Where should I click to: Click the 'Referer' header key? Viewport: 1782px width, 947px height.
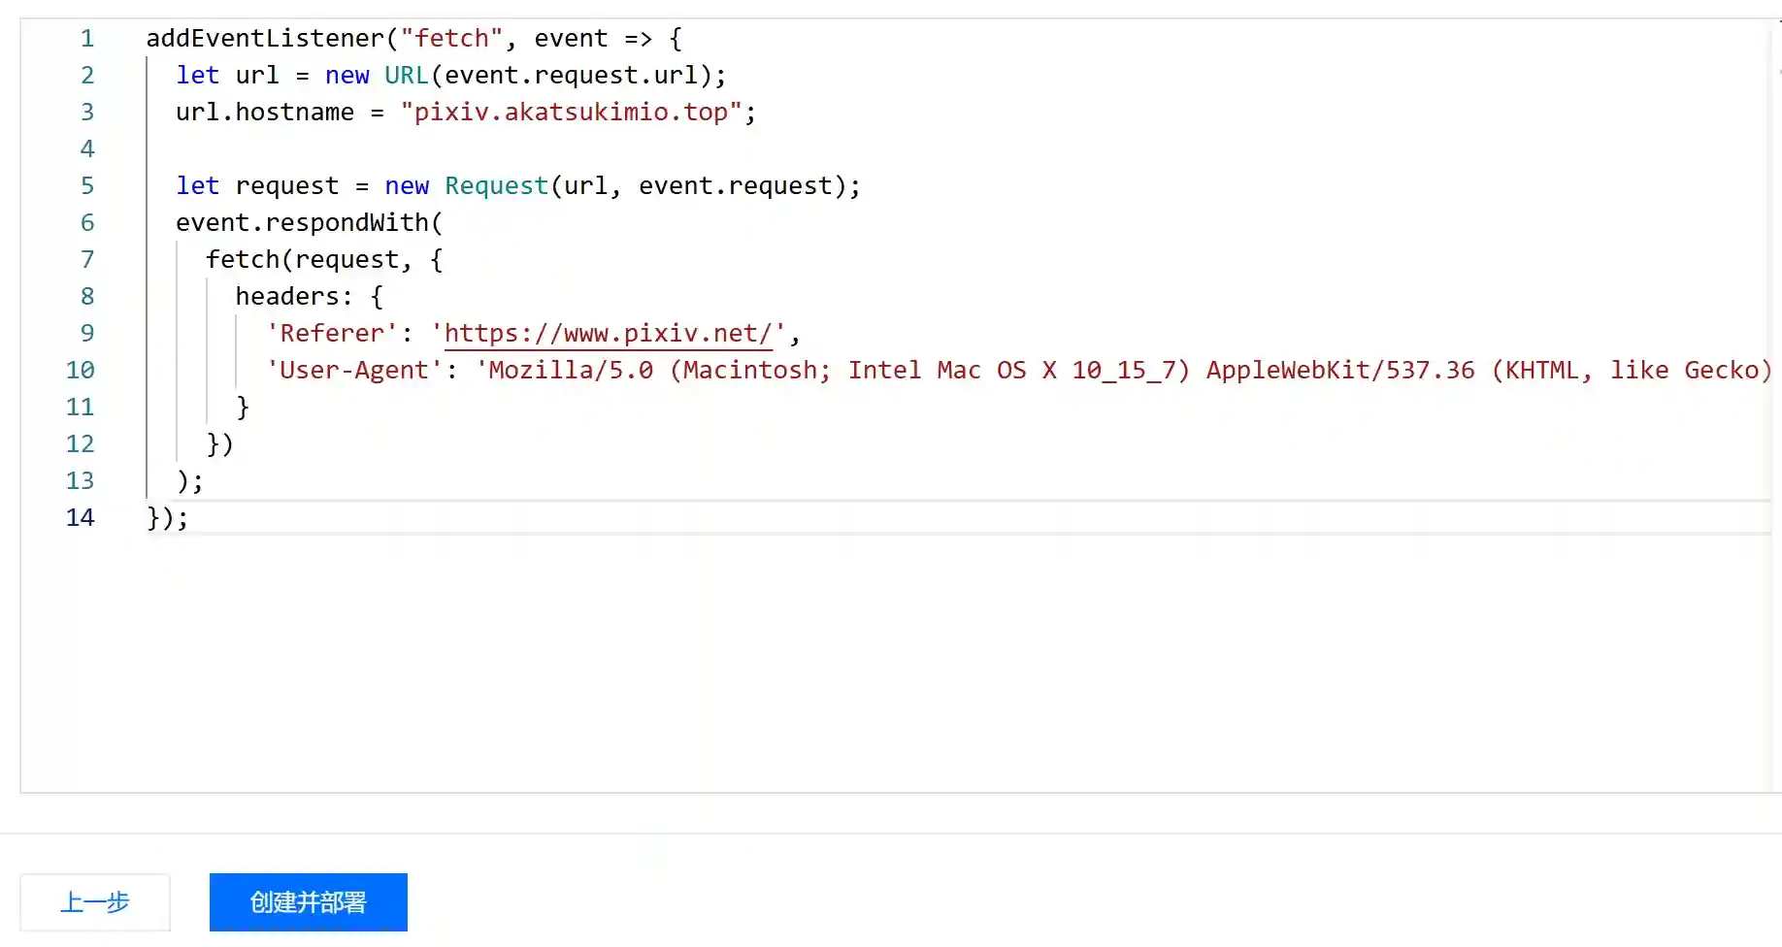click(331, 334)
